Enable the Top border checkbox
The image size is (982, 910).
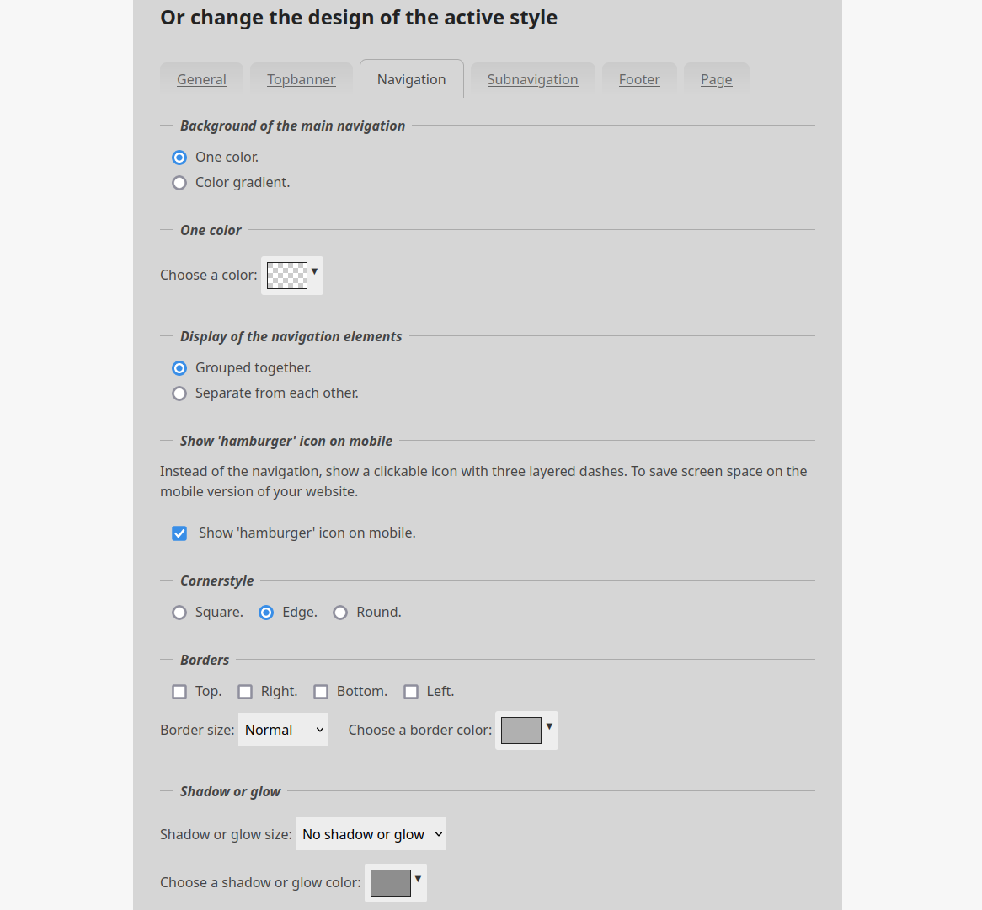tap(179, 692)
